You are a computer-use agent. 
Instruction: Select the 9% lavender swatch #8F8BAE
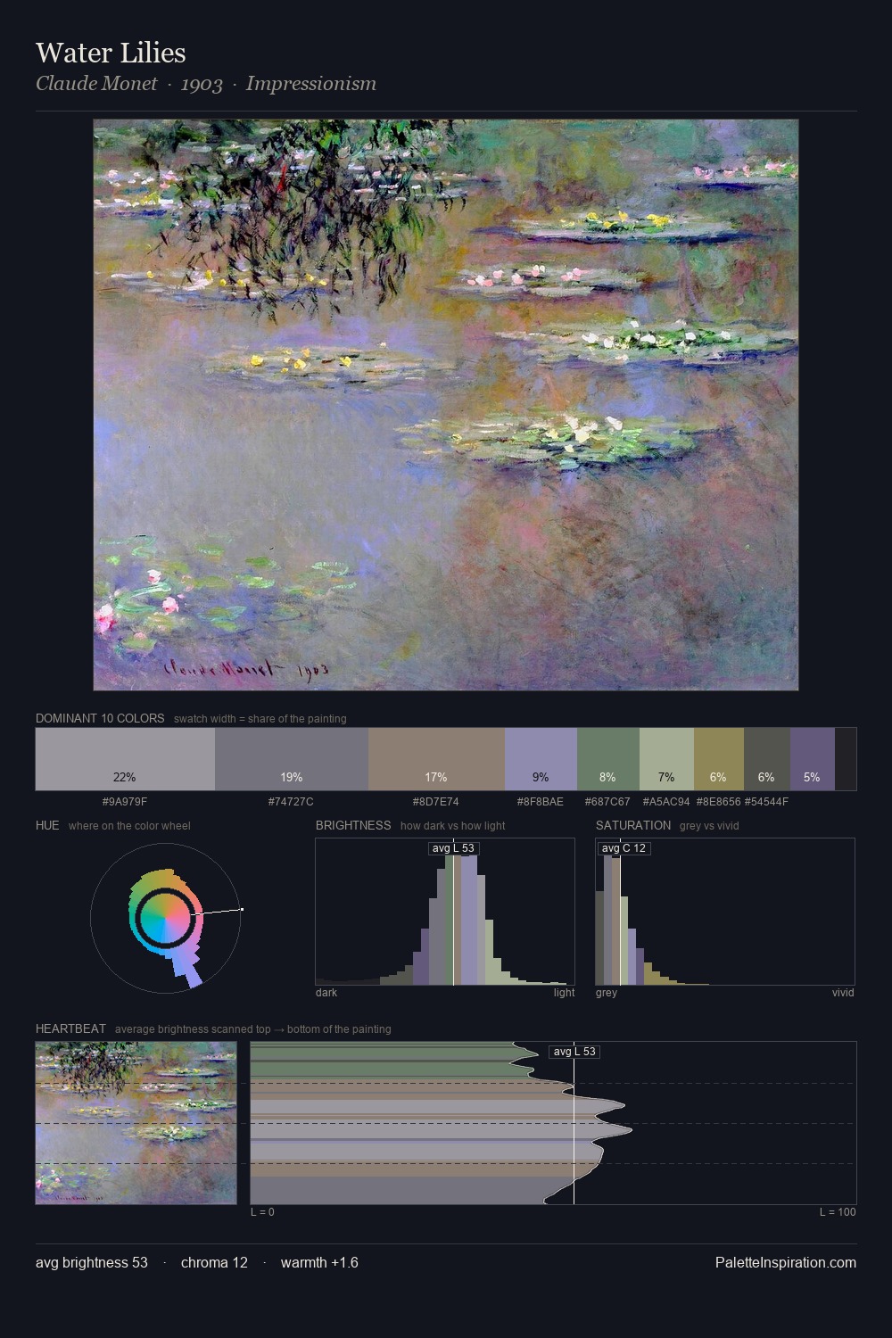[541, 759]
